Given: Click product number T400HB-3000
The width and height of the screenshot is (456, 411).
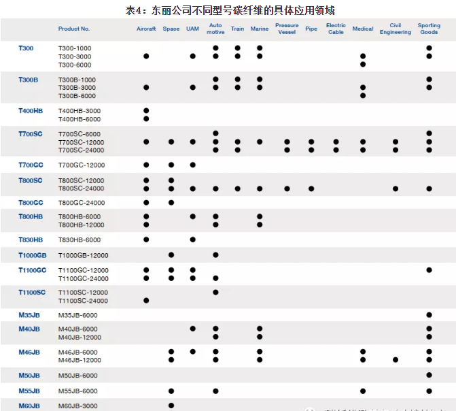Looking at the screenshot, I should (80, 111).
